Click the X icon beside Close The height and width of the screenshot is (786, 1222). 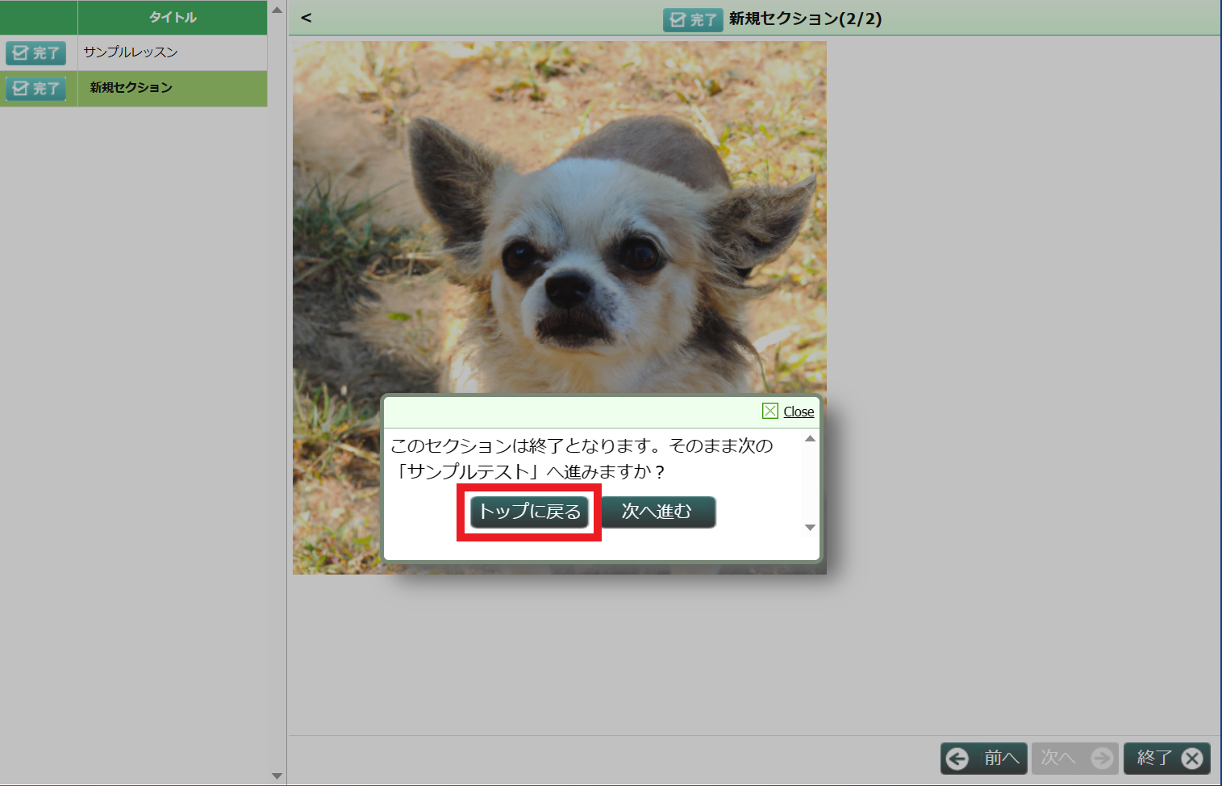pos(770,412)
